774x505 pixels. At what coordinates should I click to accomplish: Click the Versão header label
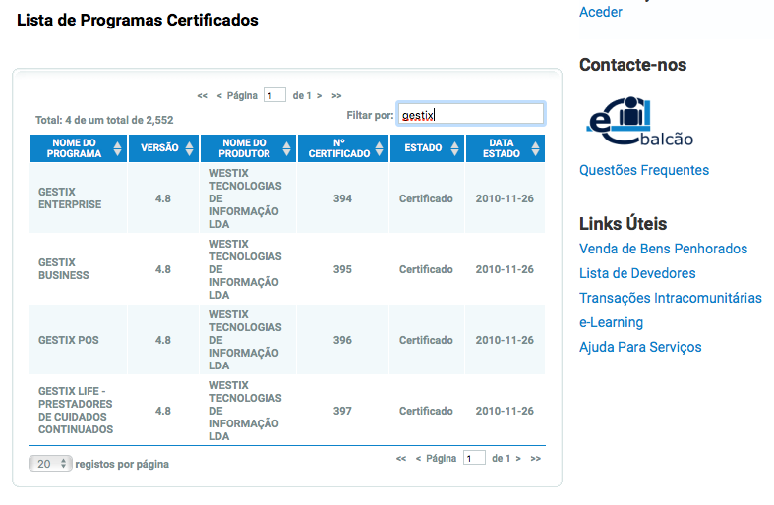(x=159, y=148)
